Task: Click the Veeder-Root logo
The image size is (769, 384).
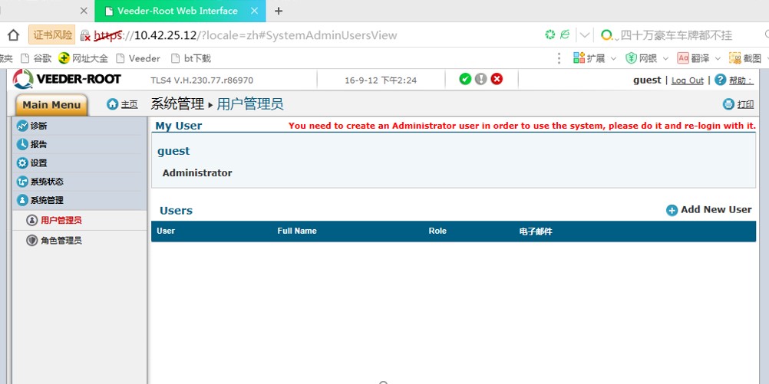Action: click(x=68, y=79)
